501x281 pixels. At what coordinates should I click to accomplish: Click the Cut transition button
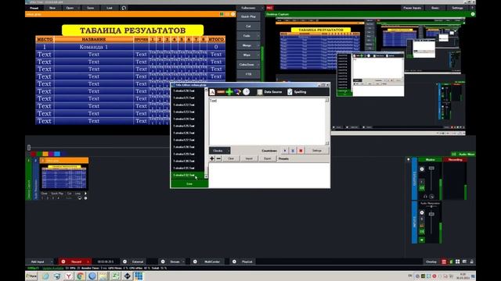[248, 26]
